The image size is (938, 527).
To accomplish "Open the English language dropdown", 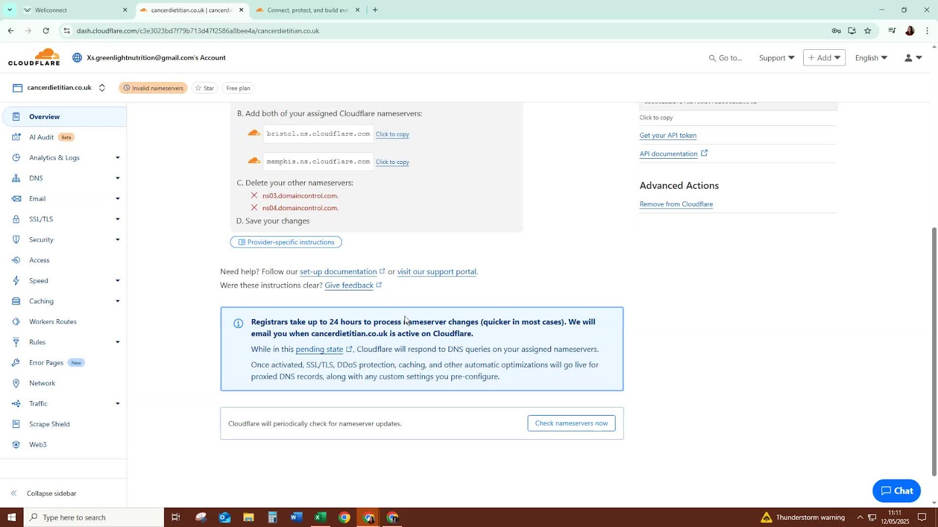I will [871, 58].
